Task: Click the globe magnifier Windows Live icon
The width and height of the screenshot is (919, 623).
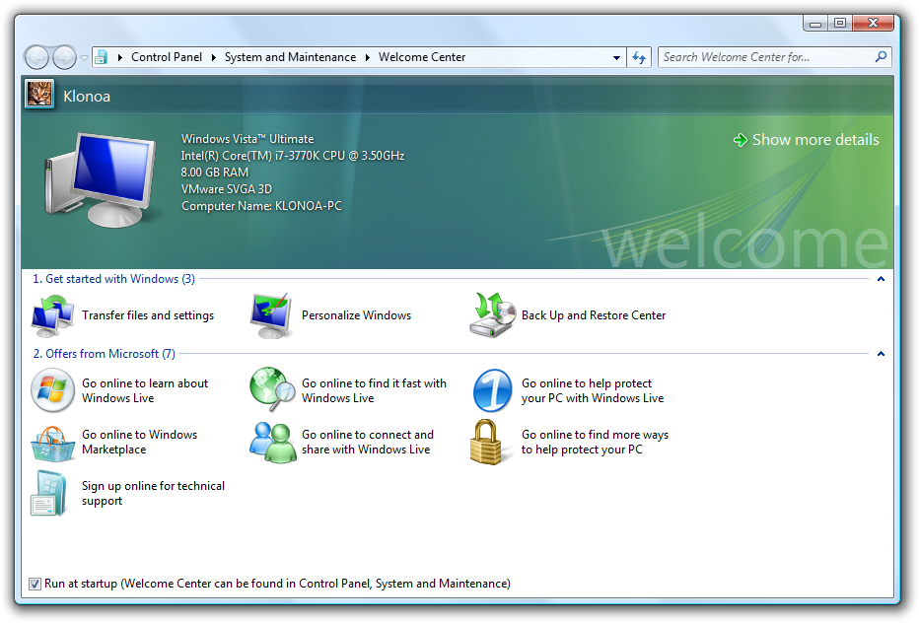Action: point(272,390)
